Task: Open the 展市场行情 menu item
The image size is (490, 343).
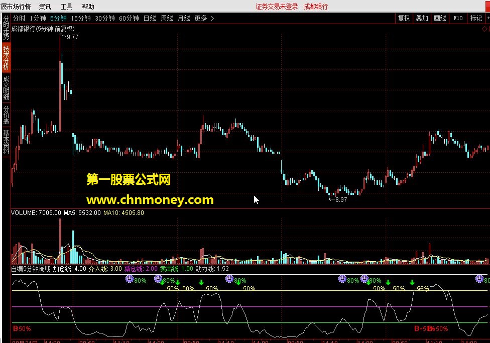Action: point(16,7)
